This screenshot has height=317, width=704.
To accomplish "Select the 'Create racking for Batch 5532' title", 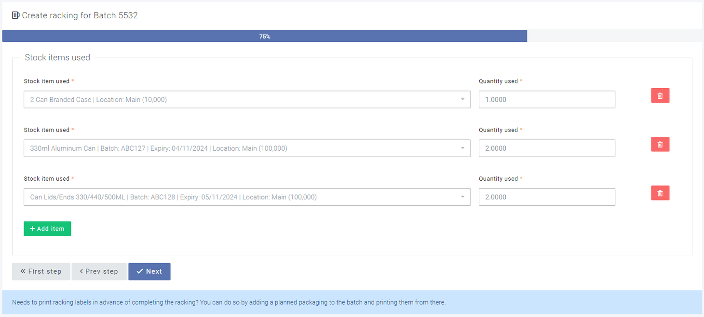I will (x=80, y=15).
